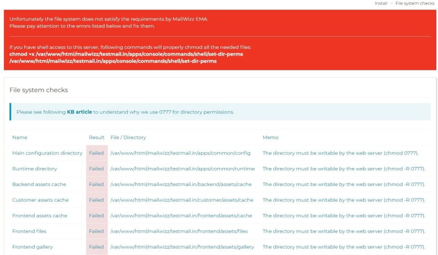Click Main configuration directory name

[47, 153]
